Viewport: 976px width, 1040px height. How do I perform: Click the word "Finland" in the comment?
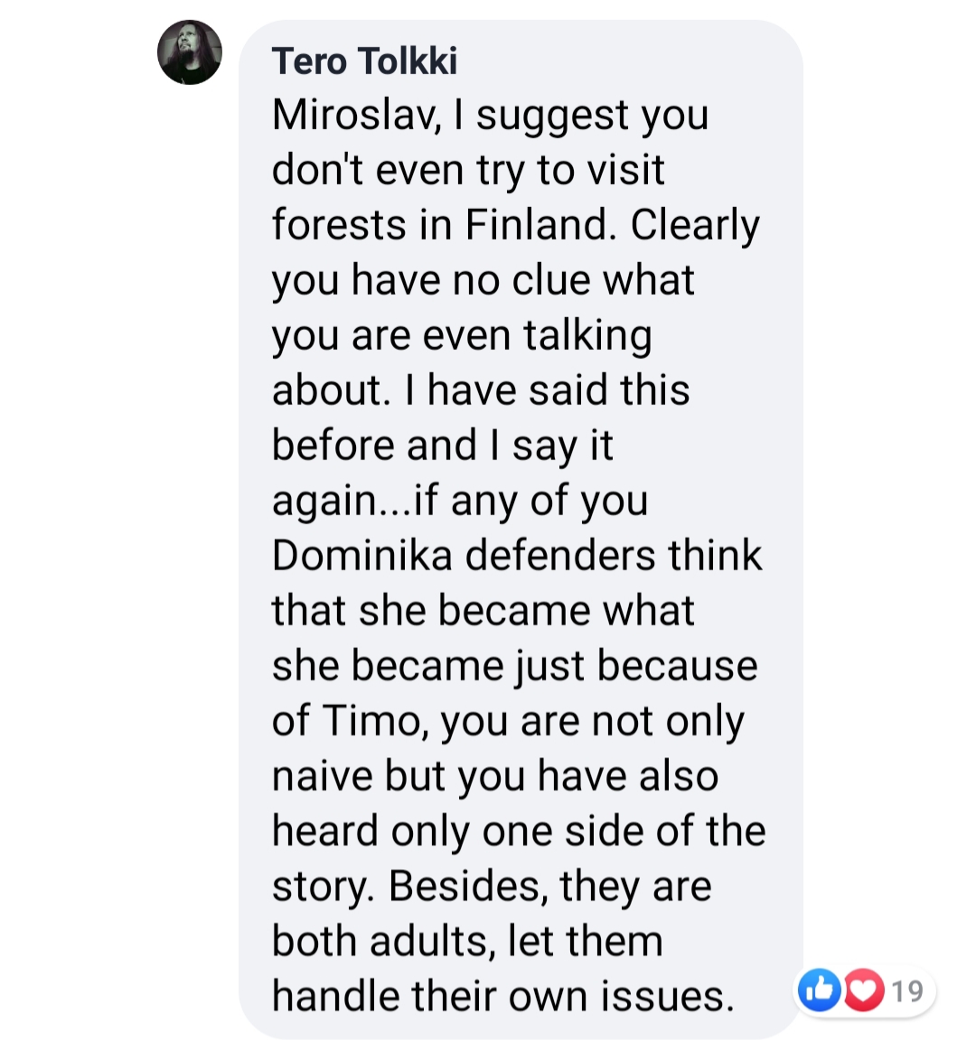pyautogui.click(x=540, y=225)
